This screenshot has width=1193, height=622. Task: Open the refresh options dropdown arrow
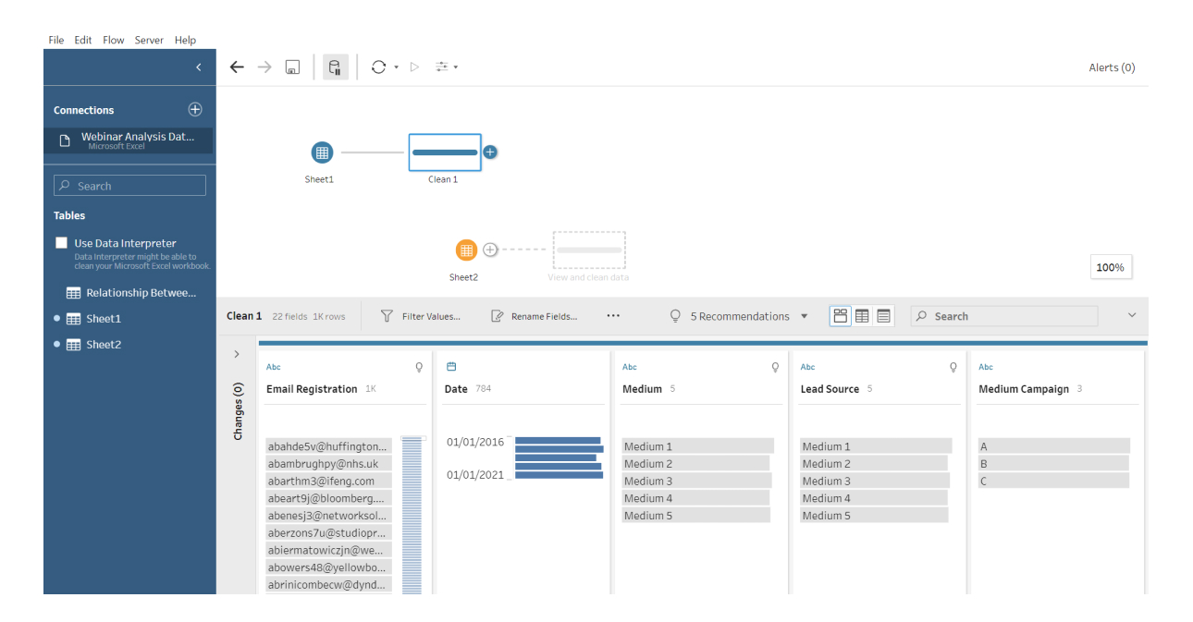[396, 67]
